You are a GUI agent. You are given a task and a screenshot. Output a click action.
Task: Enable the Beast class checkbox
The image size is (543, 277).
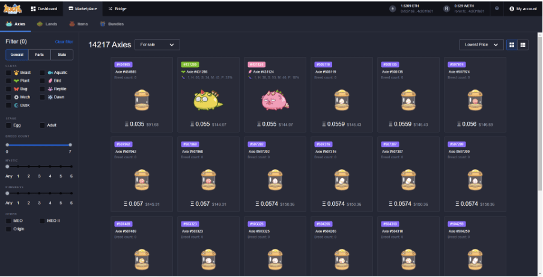click(x=8, y=73)
